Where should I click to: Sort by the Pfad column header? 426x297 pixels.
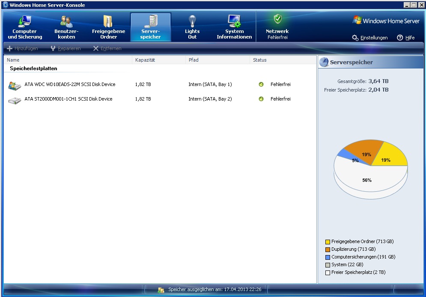click(x=217, y=60)
